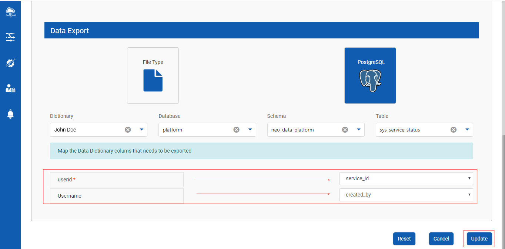
Task: Click the Reset button
Action: 404,239
